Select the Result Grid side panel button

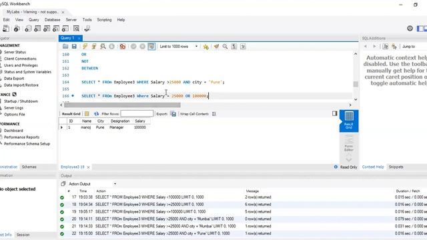click(x=349, y=121)
